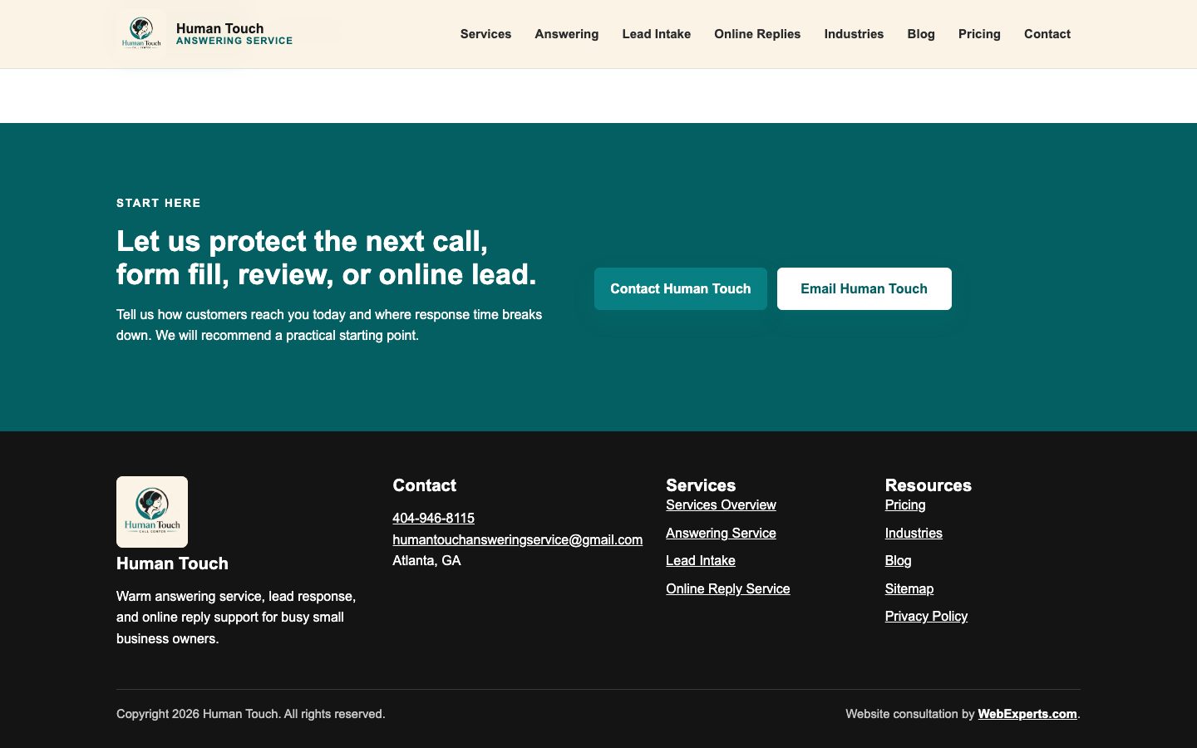Open the Services menu in header

pos(485,34)
